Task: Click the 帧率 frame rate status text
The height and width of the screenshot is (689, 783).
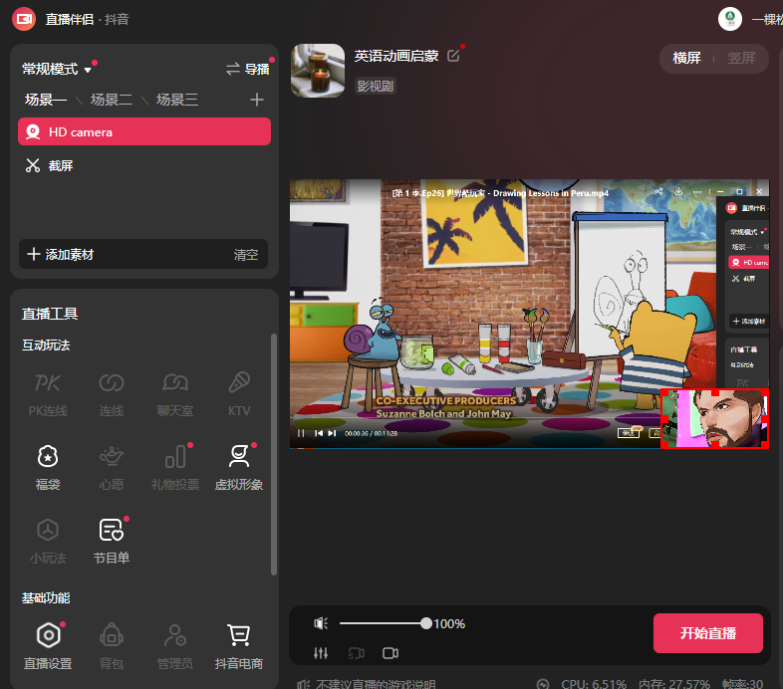Action: coord(742,683)
